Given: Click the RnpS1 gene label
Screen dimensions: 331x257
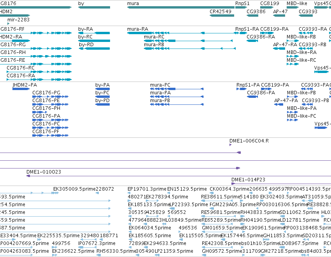Looking at the screenshot, I should click(x=242, y=3).
